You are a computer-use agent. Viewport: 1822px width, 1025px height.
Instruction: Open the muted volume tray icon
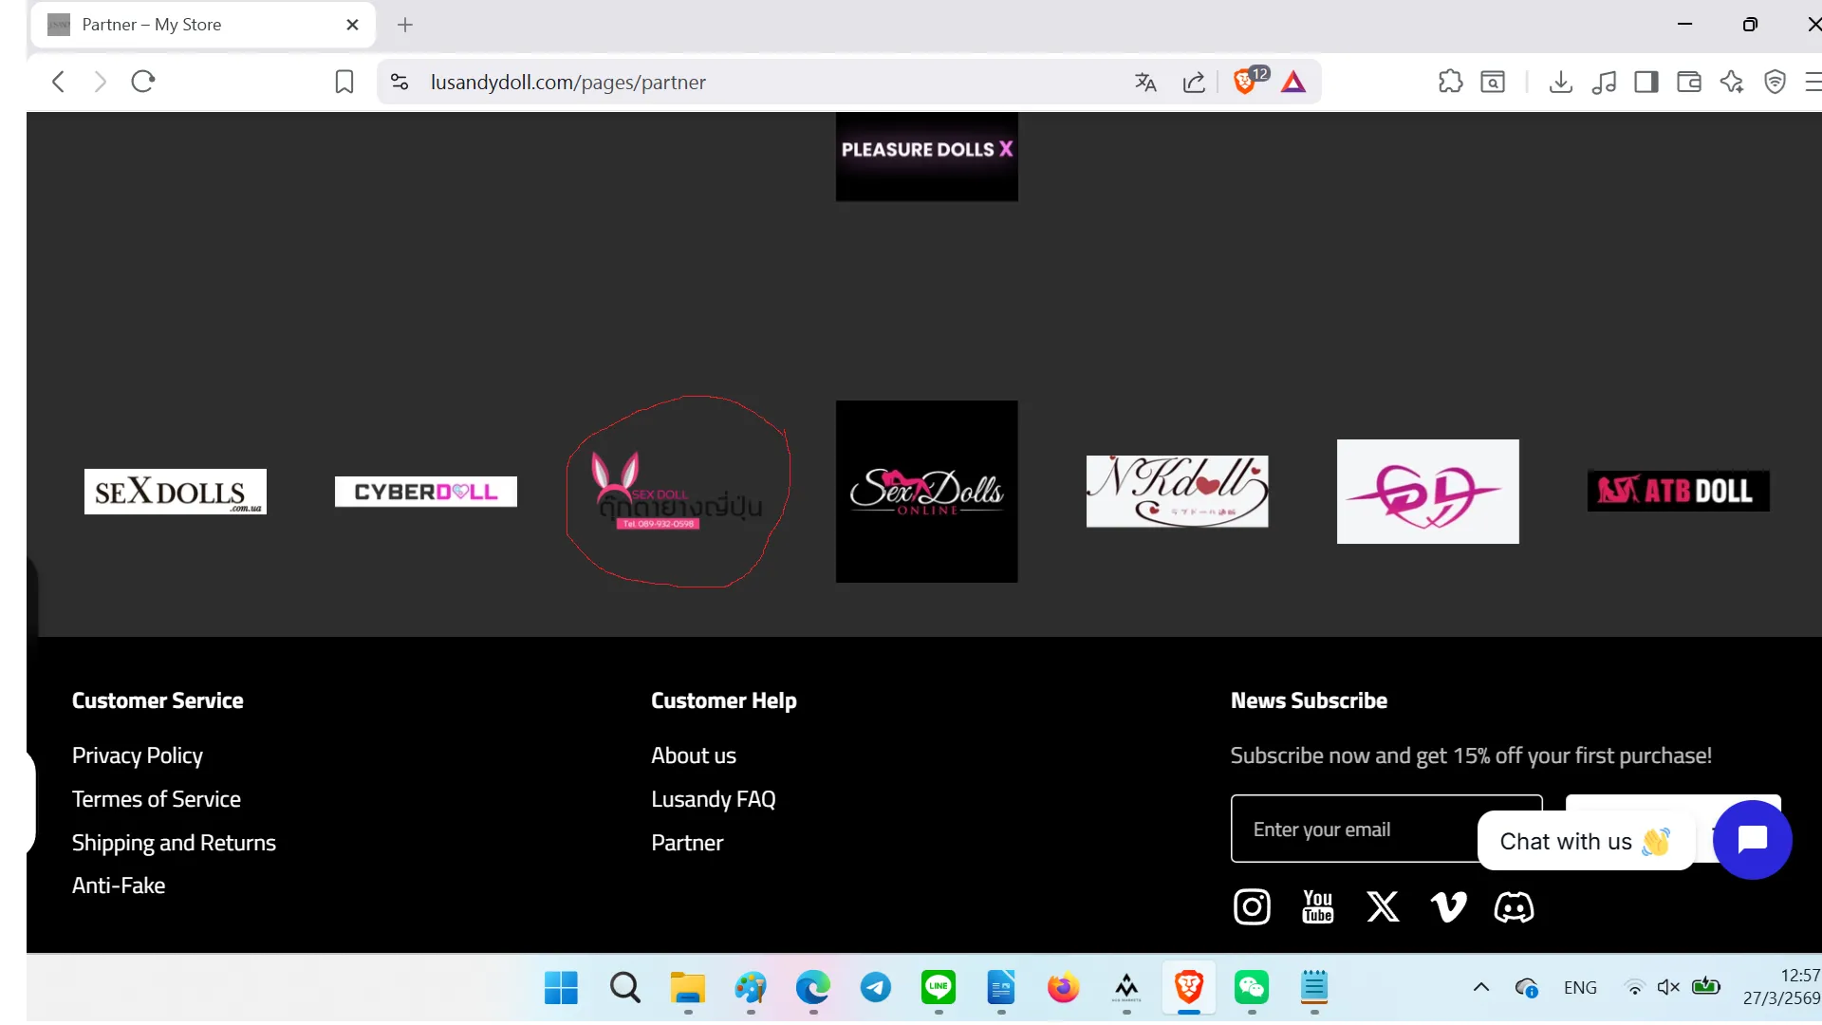1668,988
